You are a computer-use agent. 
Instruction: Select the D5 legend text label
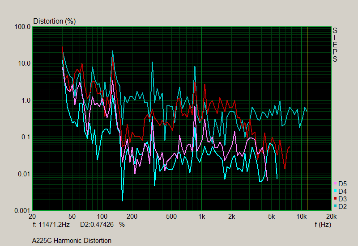[x=343, y=183]
